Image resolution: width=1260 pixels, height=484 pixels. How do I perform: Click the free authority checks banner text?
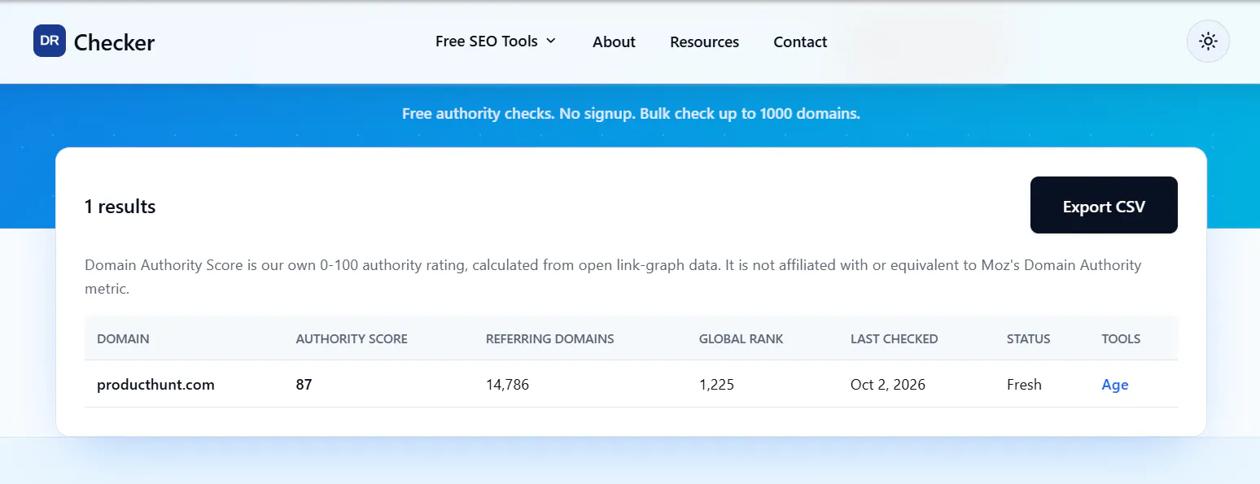click(x=631, y=114)
